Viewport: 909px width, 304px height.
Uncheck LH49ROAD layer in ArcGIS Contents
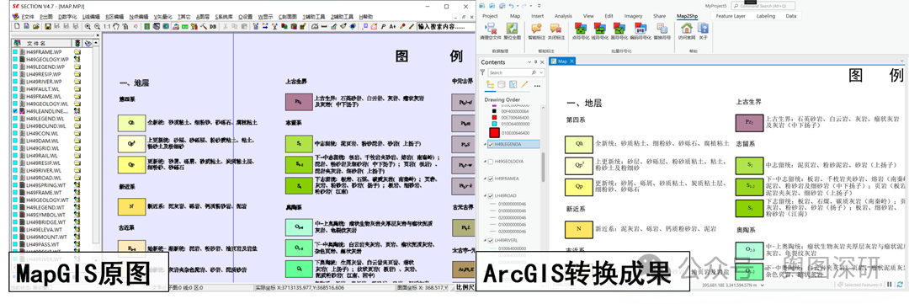coord(491,195)
